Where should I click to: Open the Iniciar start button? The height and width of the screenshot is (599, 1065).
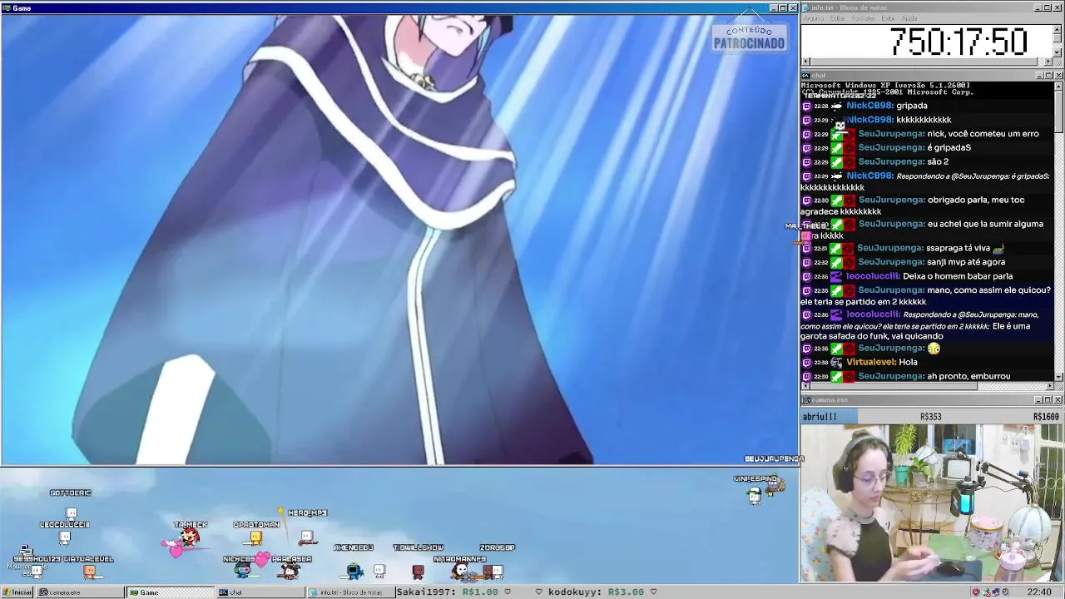[17, 592]
